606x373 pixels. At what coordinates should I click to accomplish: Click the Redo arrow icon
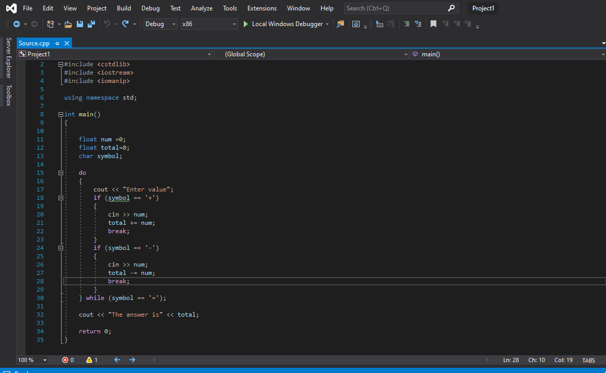[x=125, y=24]
